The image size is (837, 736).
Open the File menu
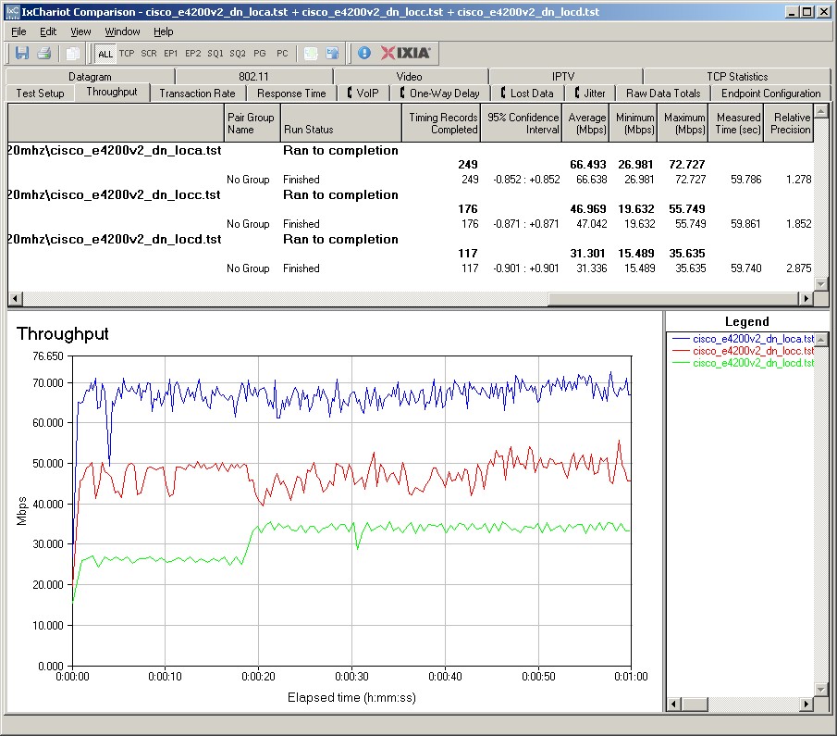[18, 31]
